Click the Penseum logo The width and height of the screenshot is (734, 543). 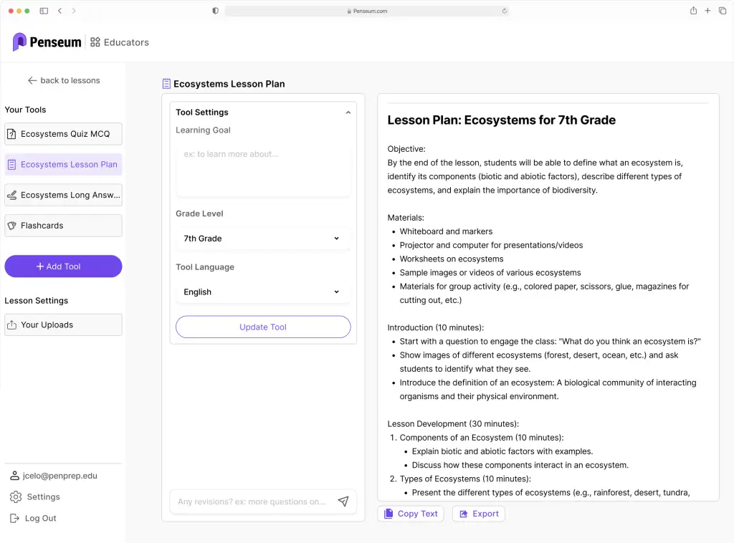pos(47,42)
